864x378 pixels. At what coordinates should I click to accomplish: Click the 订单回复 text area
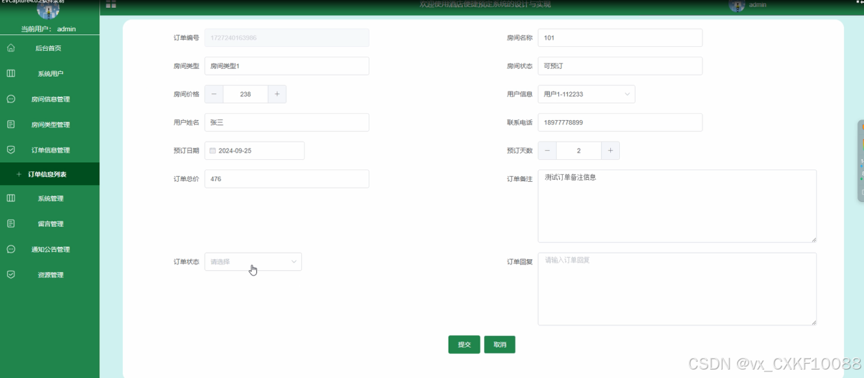677,288
